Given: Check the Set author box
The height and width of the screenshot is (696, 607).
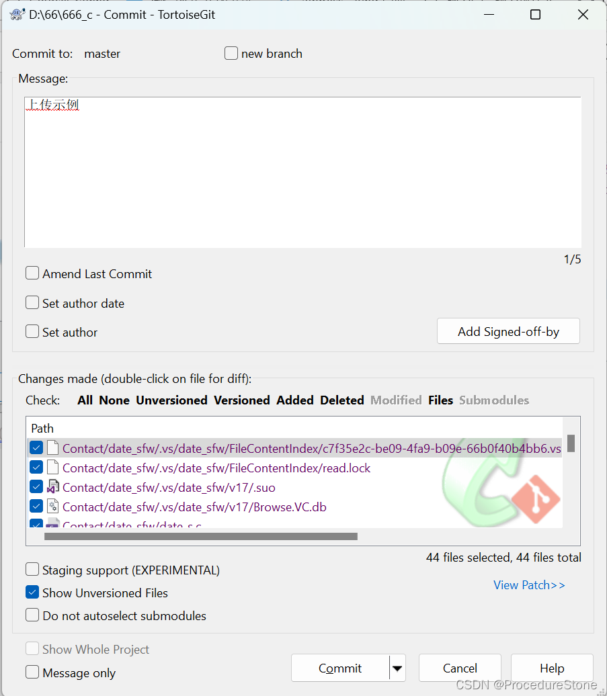Looking at the screenshot, I should (32, 332).
